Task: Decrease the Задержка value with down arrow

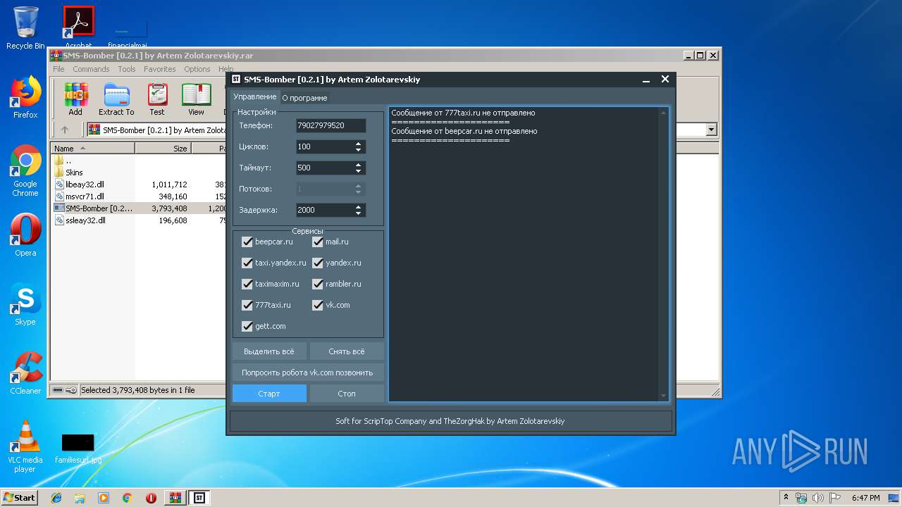Action: [x=358, y=213]
